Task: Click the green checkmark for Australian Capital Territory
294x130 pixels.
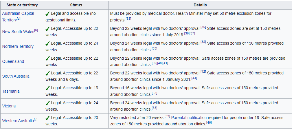Action: click(48, 14)
